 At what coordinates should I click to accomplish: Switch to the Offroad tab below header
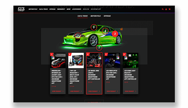tap(107, 16)
